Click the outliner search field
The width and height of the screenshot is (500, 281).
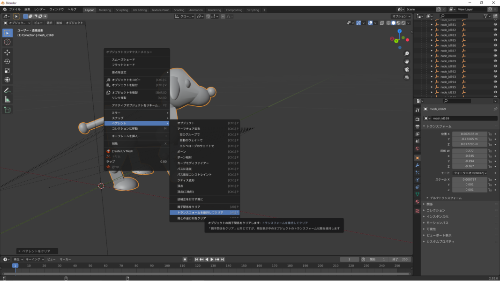pos(454,16)
